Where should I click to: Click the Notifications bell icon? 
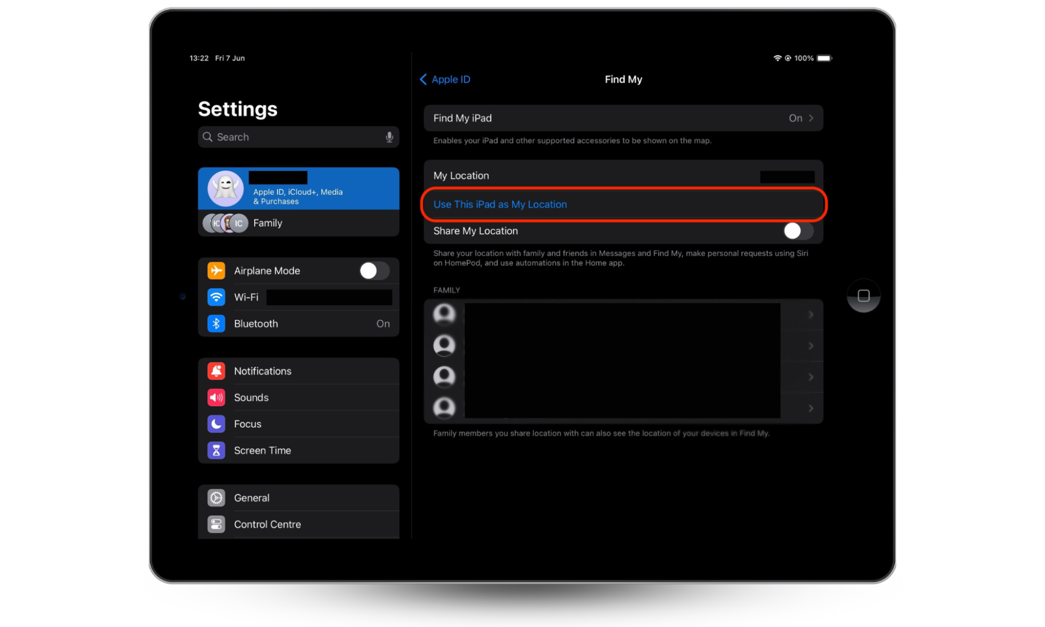pos(216,371)
